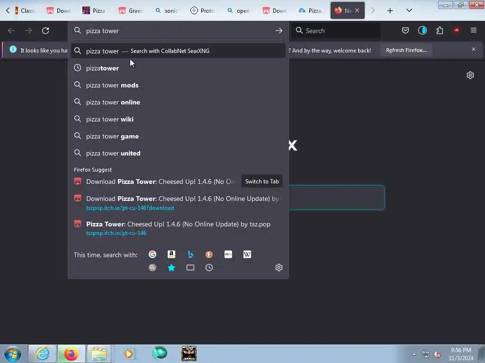The height and width of the screenshot is (363, 485).
Task: Choose suggestion pizza tower online
Action: tap(178, 102)
